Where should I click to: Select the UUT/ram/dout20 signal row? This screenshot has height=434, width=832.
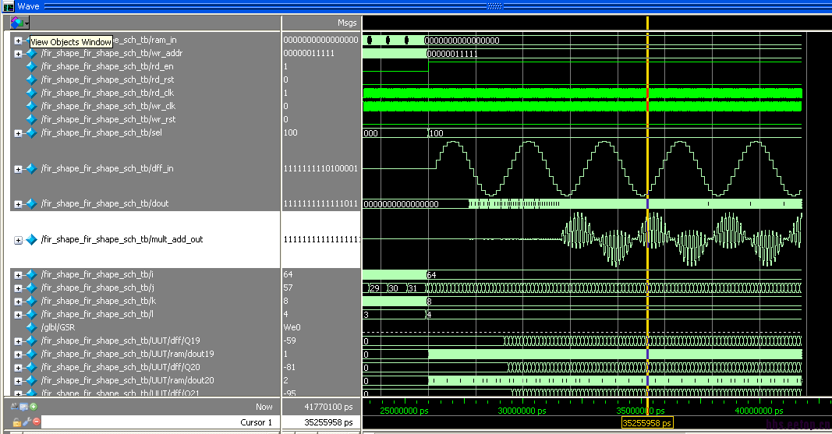point(127,380)
